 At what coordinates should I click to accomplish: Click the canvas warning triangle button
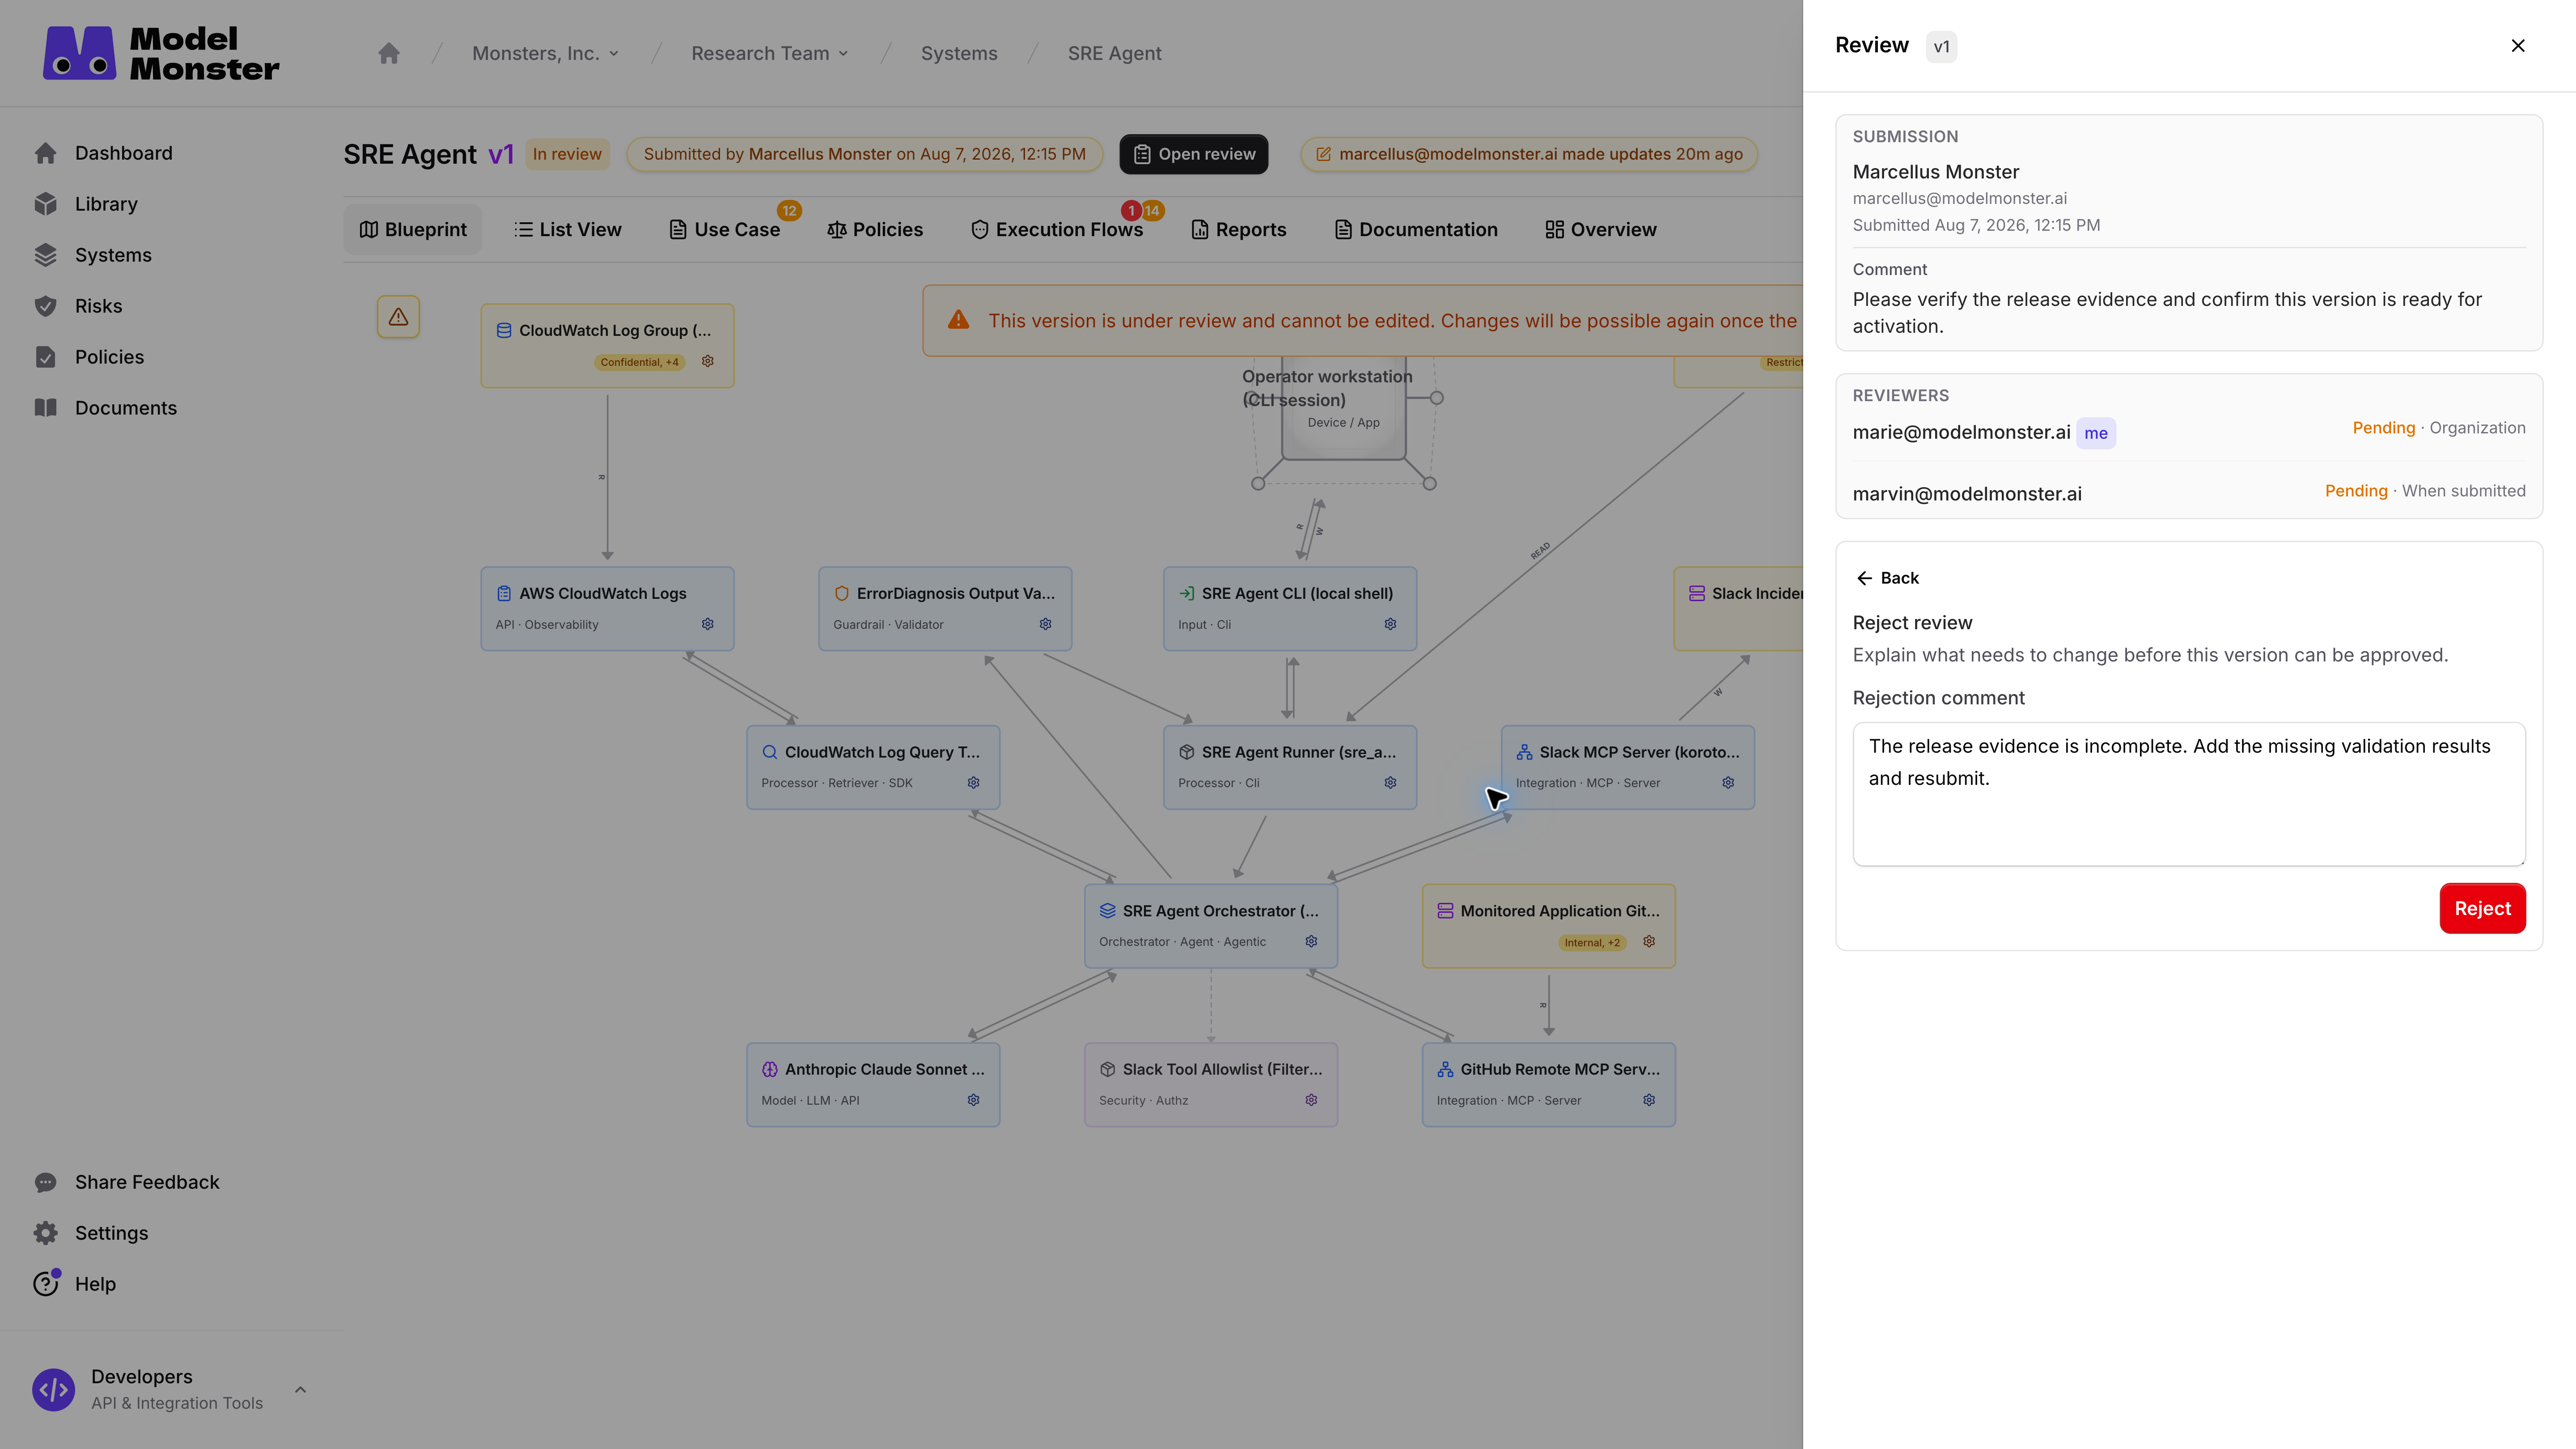(x=398, y=317)
